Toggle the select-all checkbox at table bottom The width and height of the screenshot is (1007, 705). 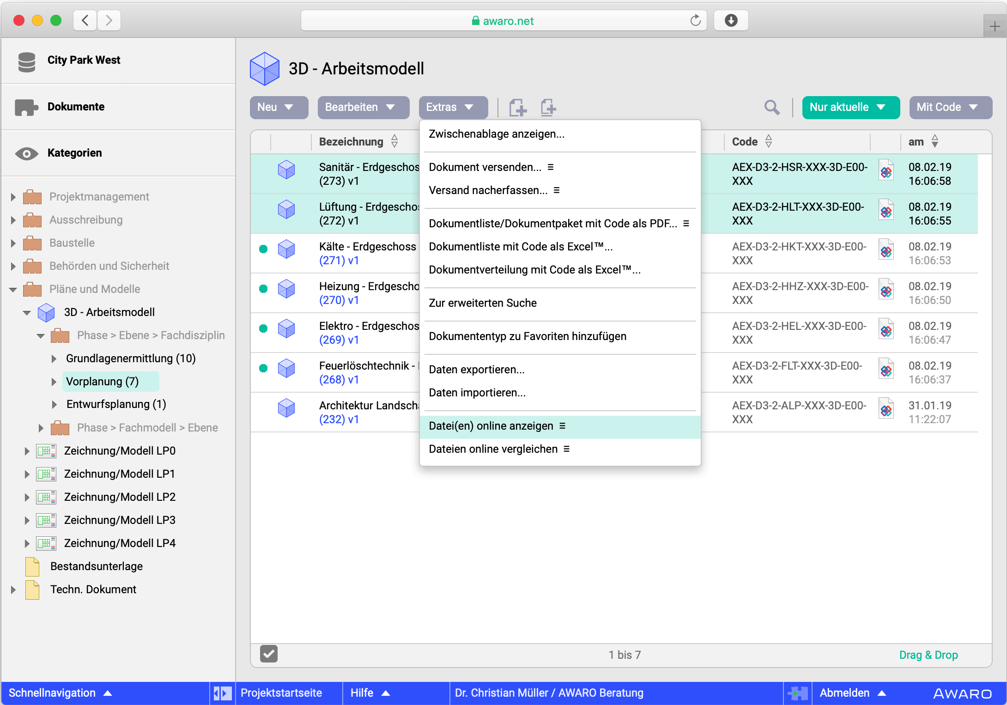269,654
